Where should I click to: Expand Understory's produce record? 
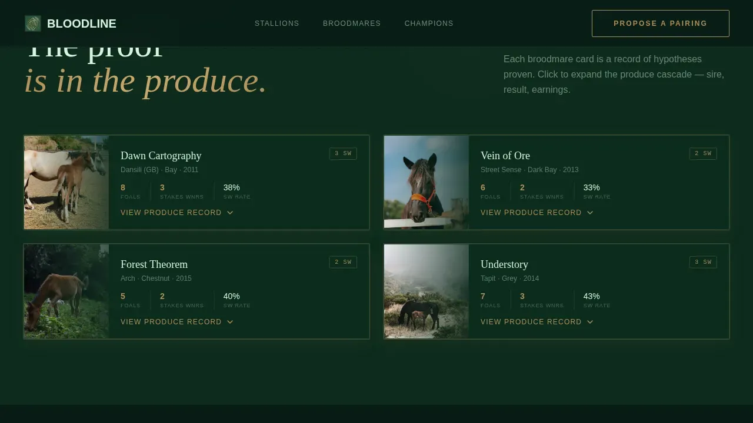537,322
